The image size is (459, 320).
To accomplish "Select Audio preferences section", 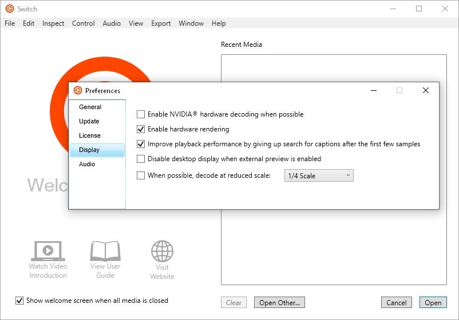I will point(97,164).
